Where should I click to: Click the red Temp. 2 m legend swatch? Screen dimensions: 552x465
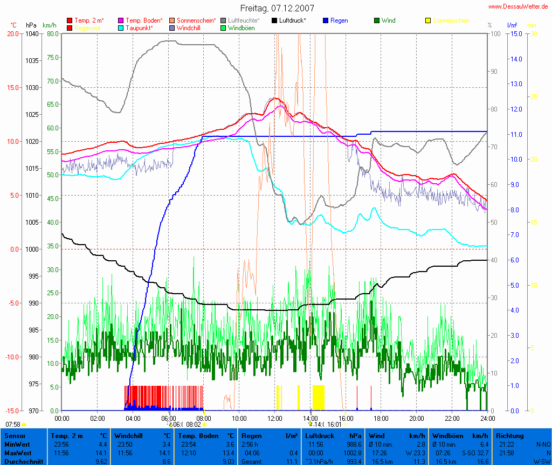(70, 21)
